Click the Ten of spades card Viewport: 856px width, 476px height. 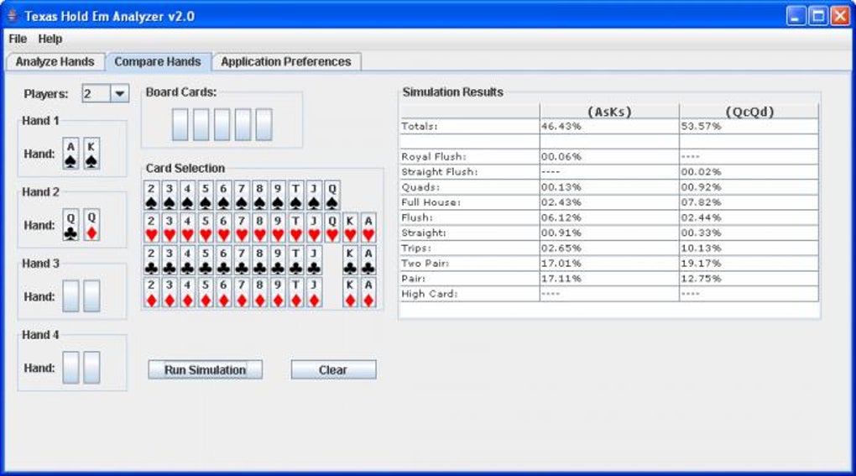pos(295,196)
